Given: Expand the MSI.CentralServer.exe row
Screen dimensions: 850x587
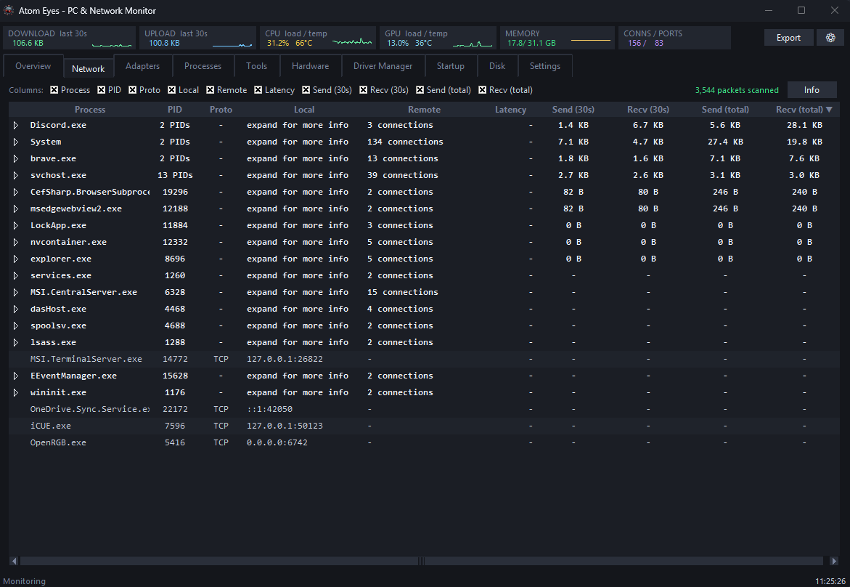Looking at the screenshot, I should pos(16,293).
